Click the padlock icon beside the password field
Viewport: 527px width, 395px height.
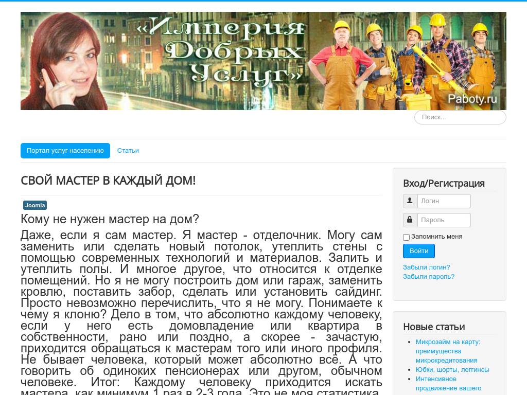click(410, 220)
